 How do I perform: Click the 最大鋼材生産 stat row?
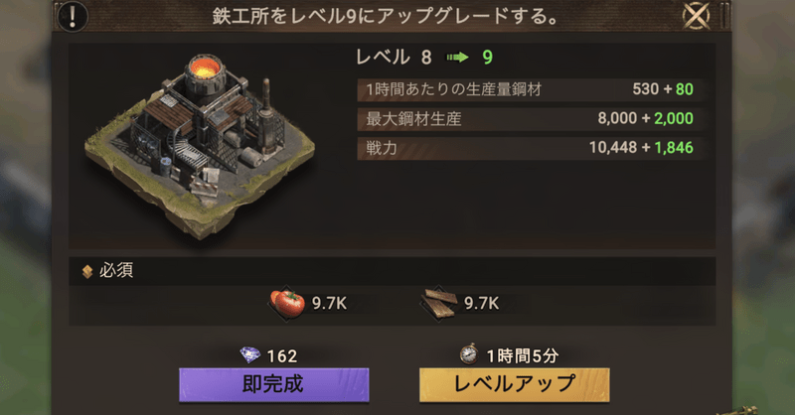coord(530,118)
